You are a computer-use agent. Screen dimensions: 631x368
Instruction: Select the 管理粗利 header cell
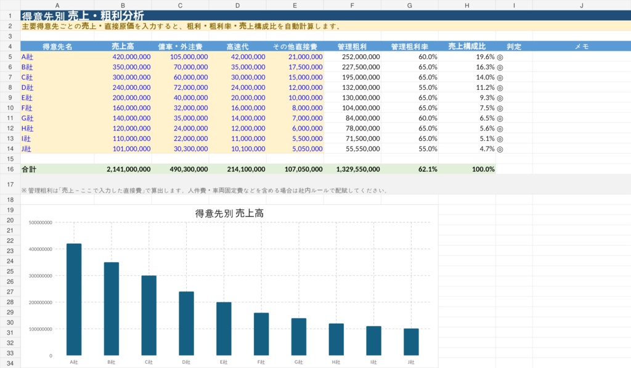tap(352, 46)
